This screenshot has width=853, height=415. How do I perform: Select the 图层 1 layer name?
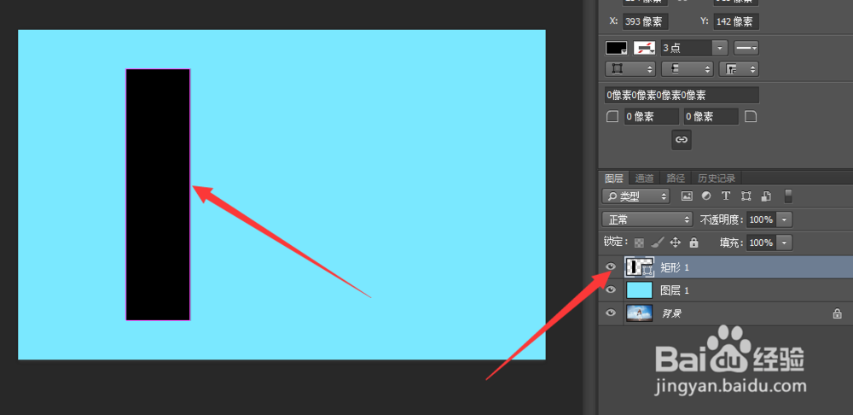(675, 290)
